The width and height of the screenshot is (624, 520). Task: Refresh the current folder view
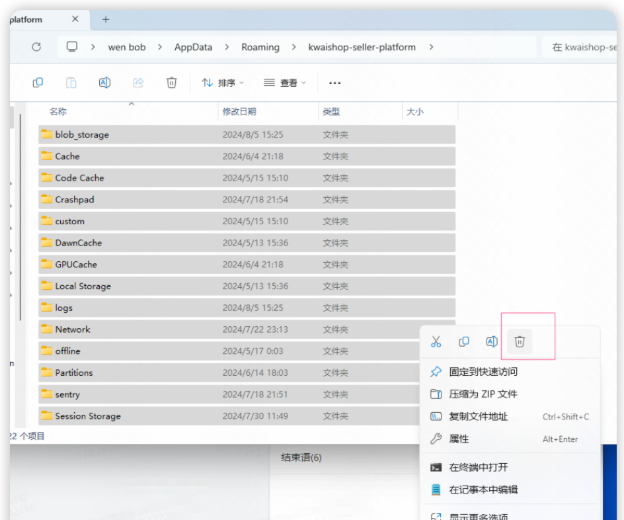[x=36, y=47]
